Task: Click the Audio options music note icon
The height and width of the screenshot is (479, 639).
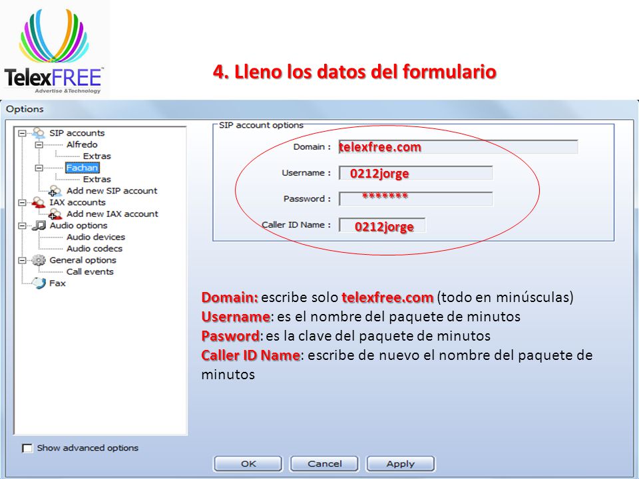Action: [x=39, y=226]
